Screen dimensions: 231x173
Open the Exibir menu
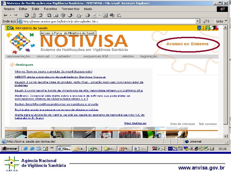point(36,9)
